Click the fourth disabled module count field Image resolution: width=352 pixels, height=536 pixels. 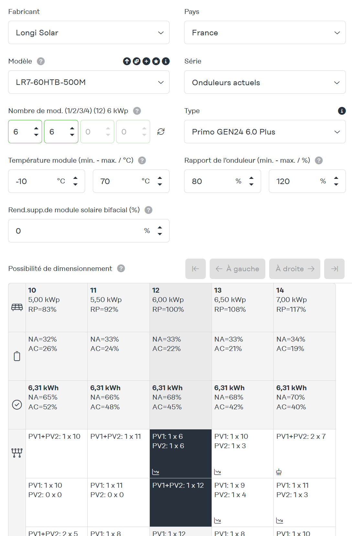tap(133, 132)
